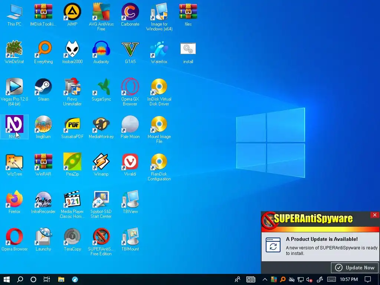Screen dimensions: 380x285
Task: Open RamDisk Configuration shortcut
Action: 159,167
